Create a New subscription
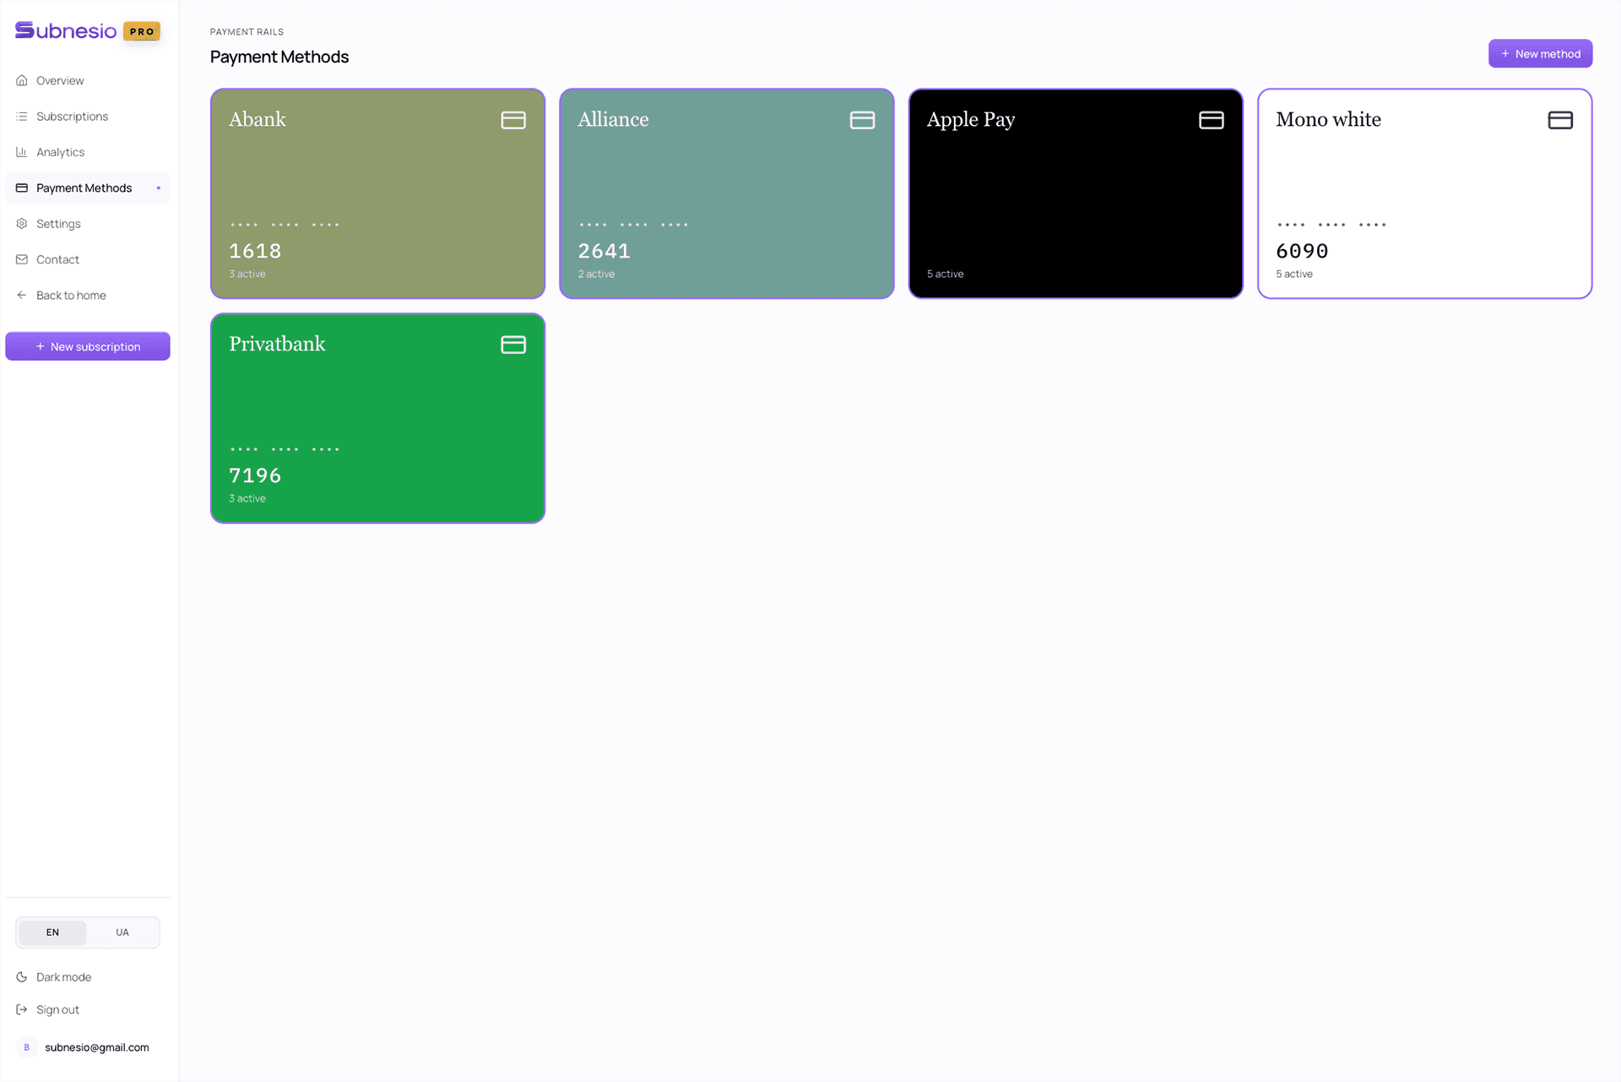This screenshot has height=1082, width=1621. pyautogui.click(x=88, y=346)
